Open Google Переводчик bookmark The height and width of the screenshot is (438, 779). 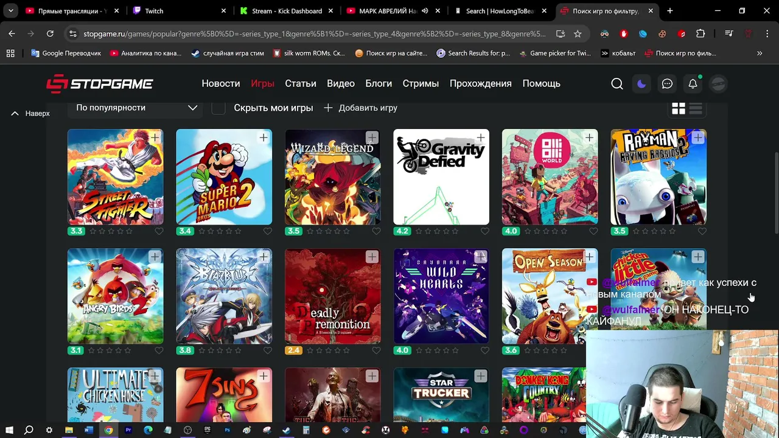tap(66, 54)
